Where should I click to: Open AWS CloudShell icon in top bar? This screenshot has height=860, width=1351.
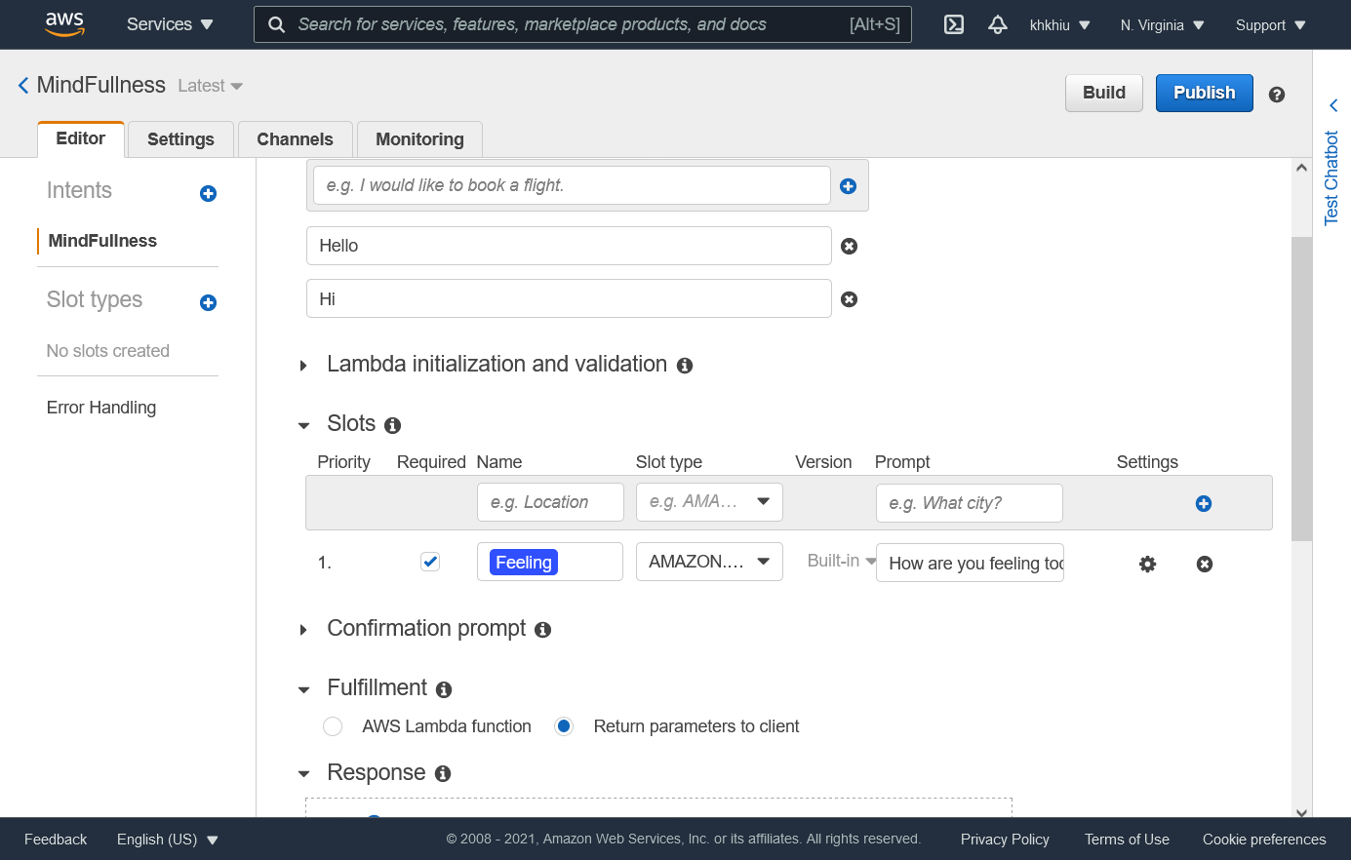click(954, 24)
